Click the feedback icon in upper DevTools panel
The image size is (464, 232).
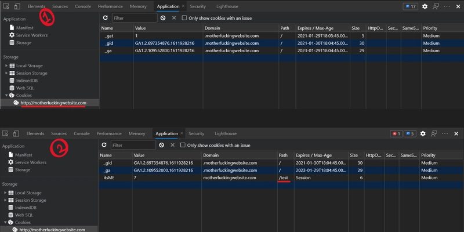coord(436,6)
